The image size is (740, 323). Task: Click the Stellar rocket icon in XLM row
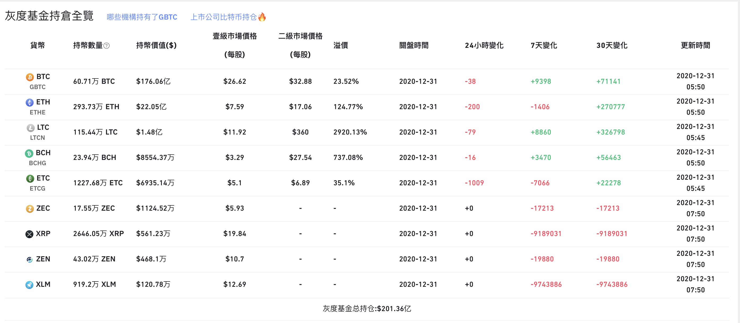[29, 285]
